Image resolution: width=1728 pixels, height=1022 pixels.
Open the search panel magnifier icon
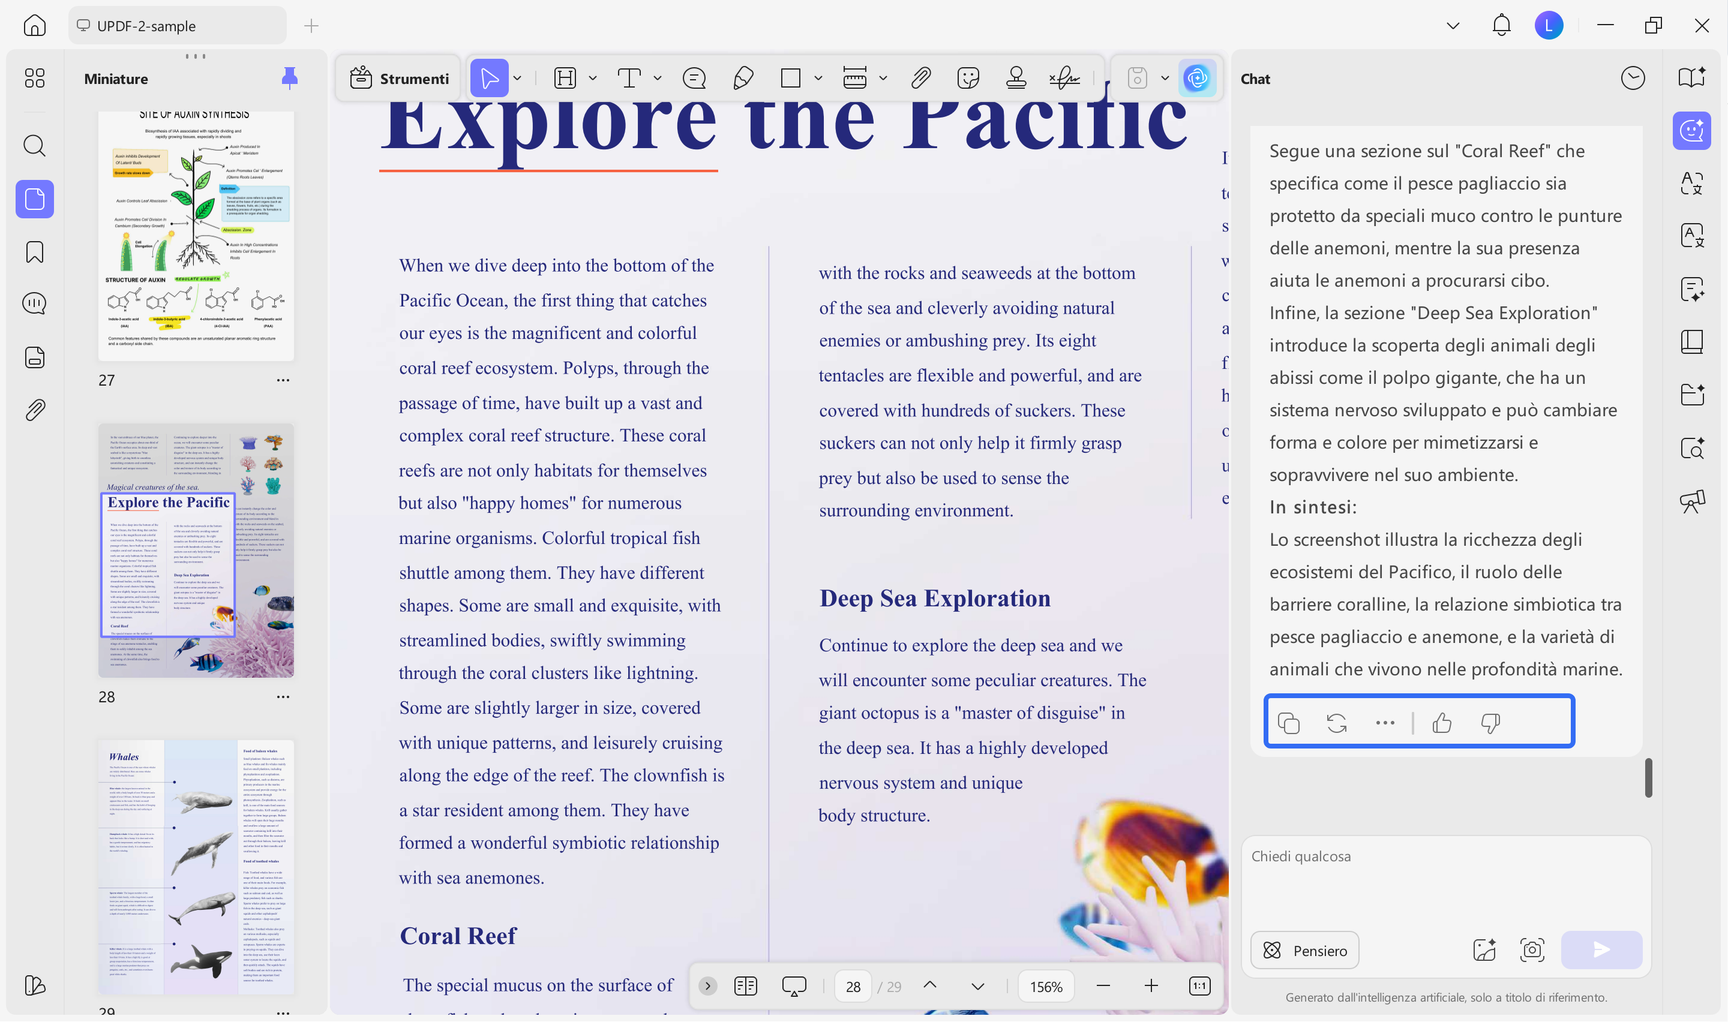[34, 146]
